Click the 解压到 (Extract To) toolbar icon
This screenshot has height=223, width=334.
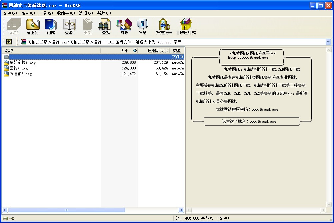click(x=33, y=26)
